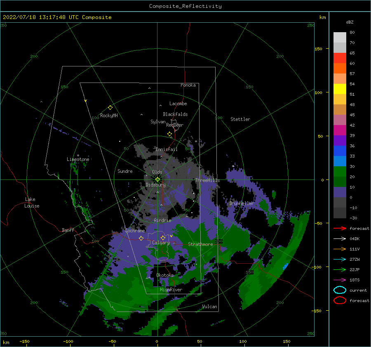Click the 2022/07/18 13:17:48 UTC timestamp
The width and height of the screenshot is (371, 347).
coord(40,17)
